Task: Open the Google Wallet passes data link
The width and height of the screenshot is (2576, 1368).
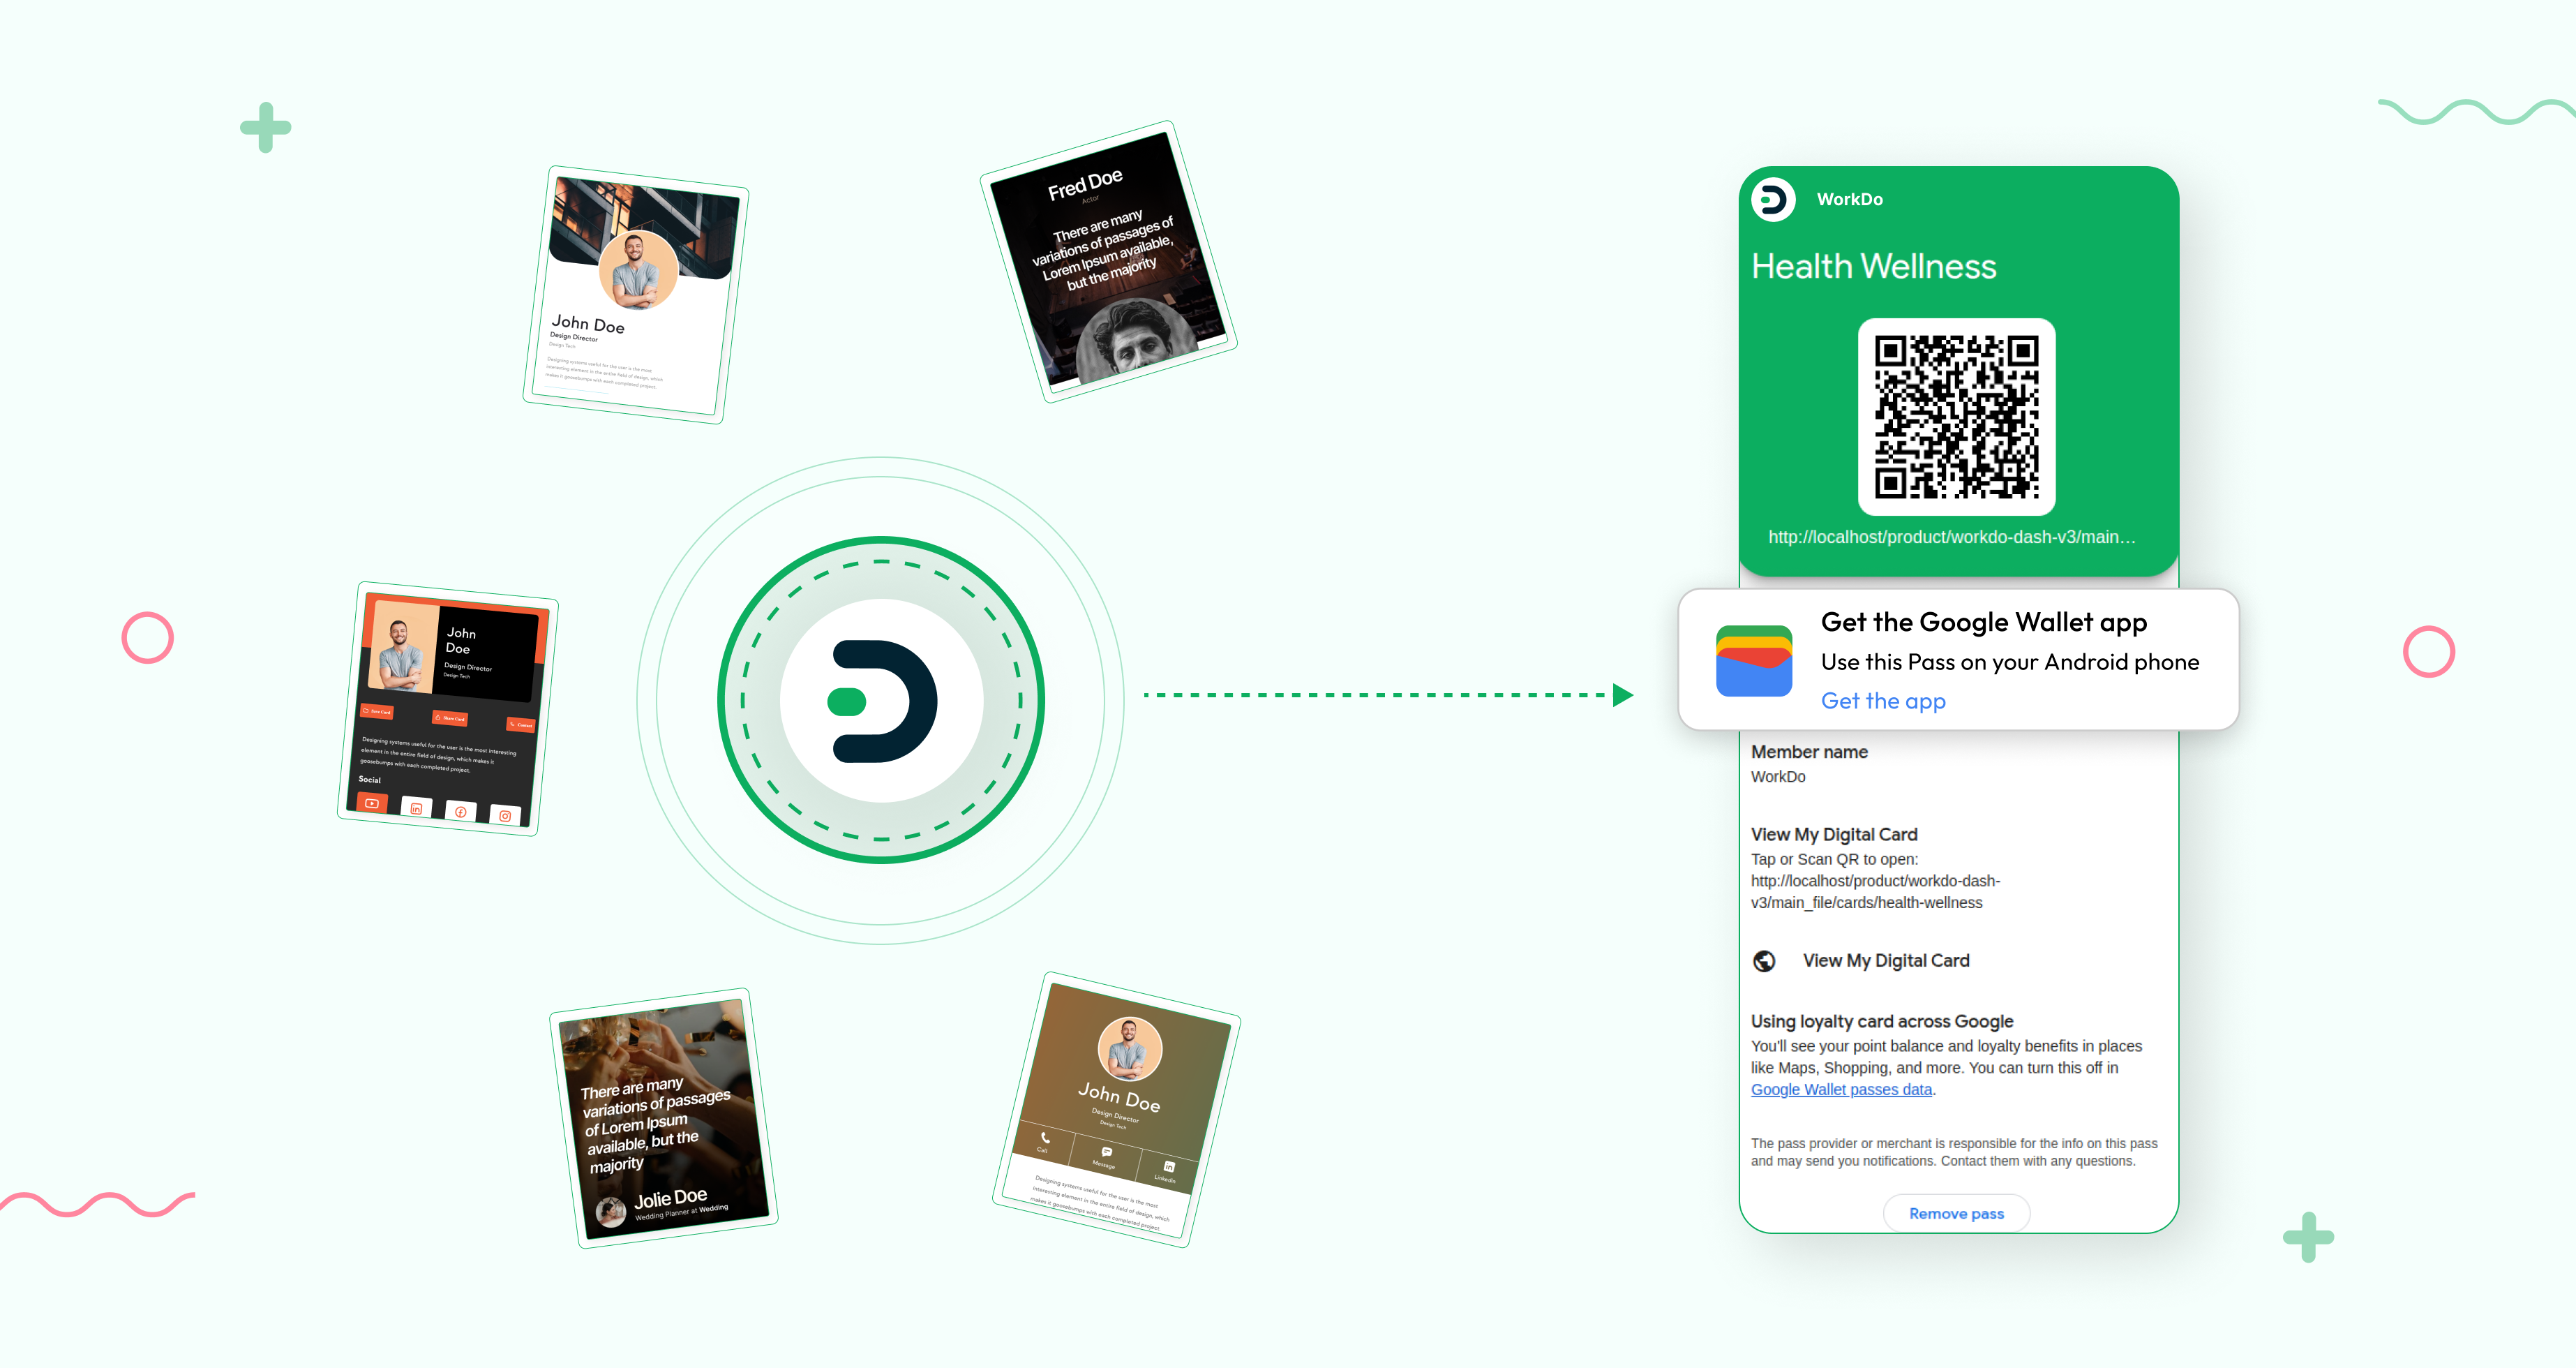Action: pyautogui.click(x=1841, y=1090)
